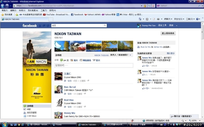204x127 pixels.
Task: Open the first blue sky photo thumbnail
Action: coord(62,46)
